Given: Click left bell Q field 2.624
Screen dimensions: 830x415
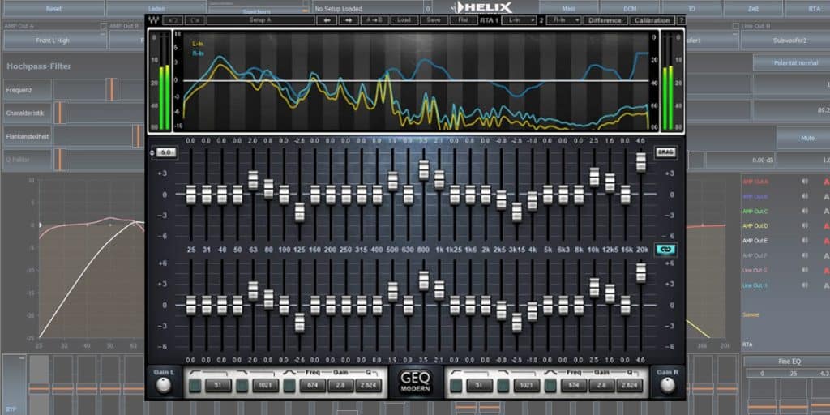Looking at the screenshot, I should click(369, 385).
